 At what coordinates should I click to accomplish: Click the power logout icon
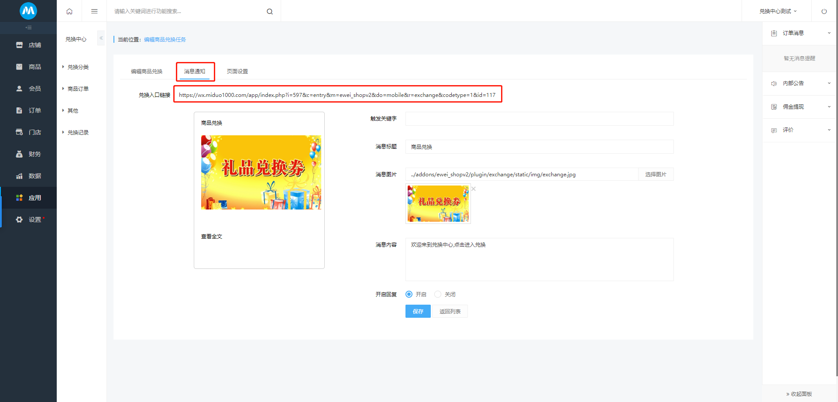[824, 11]
